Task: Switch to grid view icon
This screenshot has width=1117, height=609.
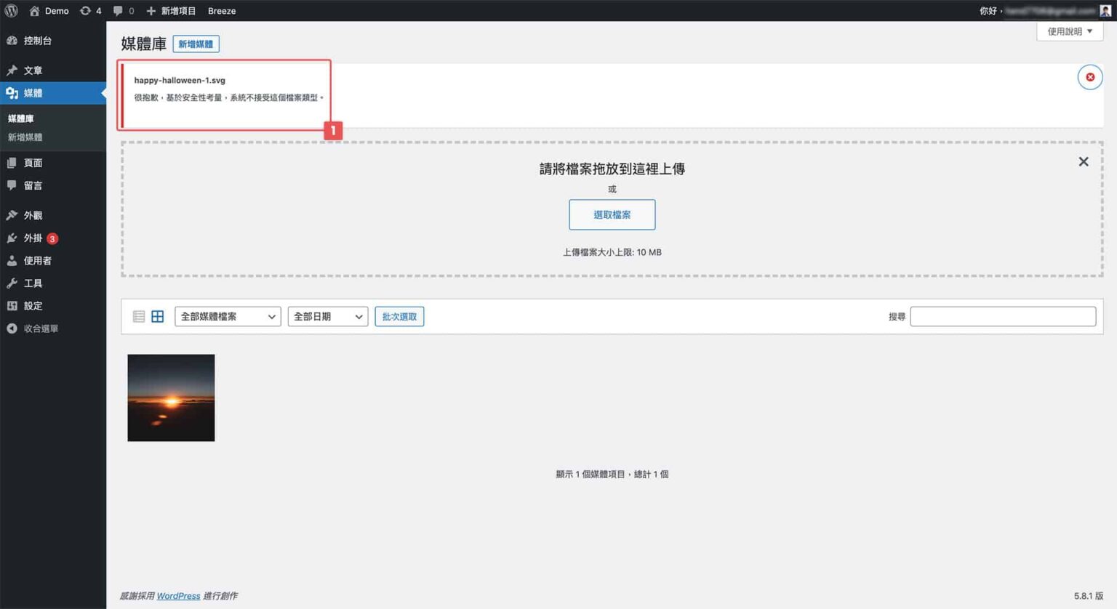Action: tap(157, 316)
